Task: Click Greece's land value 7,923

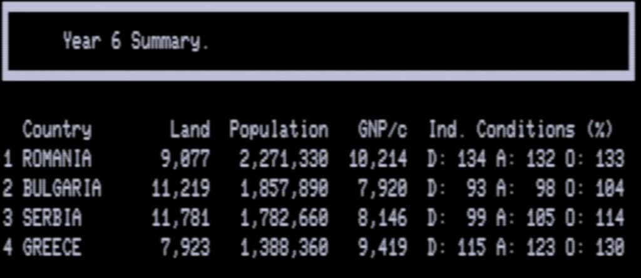Action: coord(185,248)
